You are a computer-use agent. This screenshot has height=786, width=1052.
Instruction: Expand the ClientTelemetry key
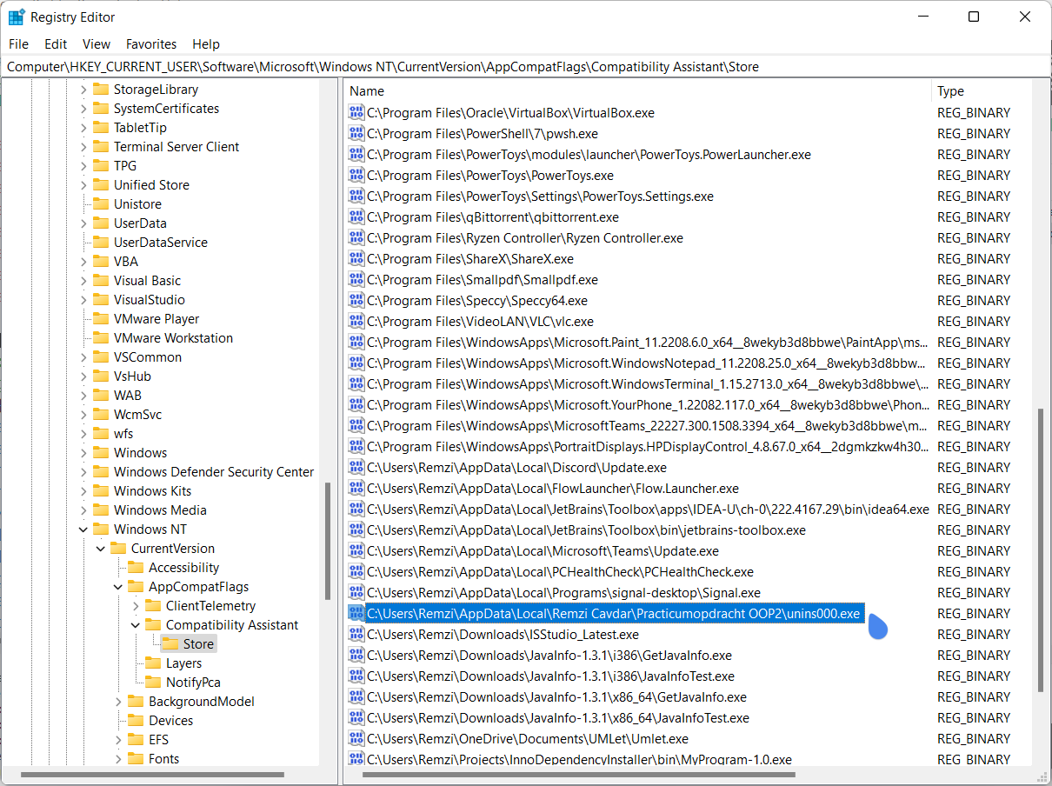[x=136, y=606]
